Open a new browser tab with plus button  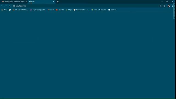pos(58,2)
